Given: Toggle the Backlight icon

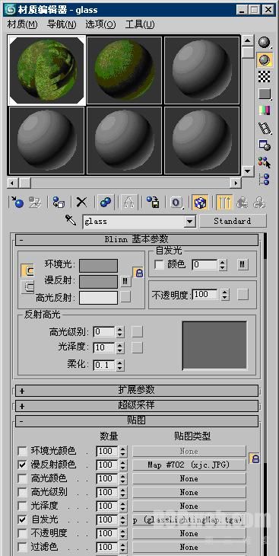Looking at the screenshot, I should (x=264, y=59).
